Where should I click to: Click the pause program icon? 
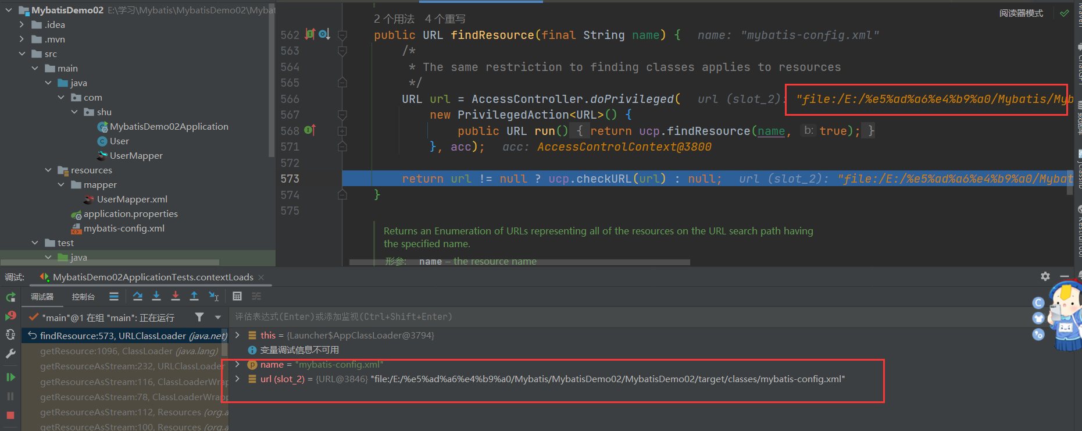pos(10,396)
